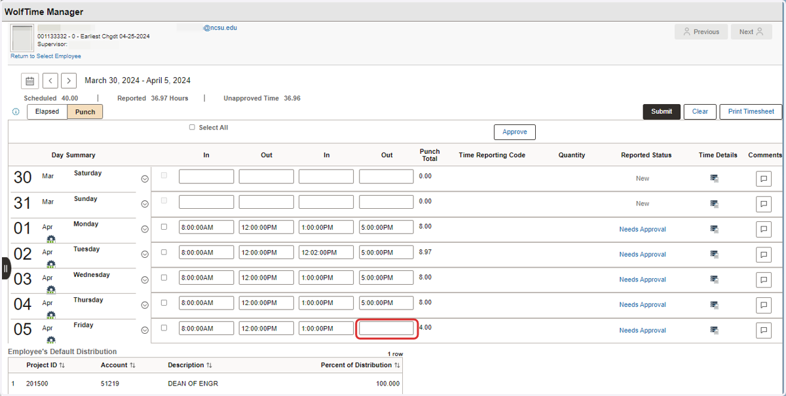
Task: Tick the Wednesday 03 row checkbox
Action: pos(164,278)
